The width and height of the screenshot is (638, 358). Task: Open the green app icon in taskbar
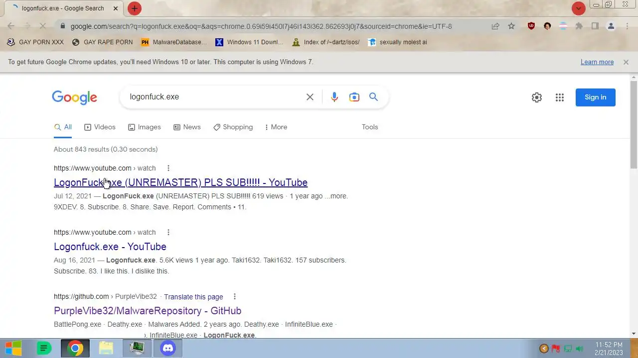point(44,348)
